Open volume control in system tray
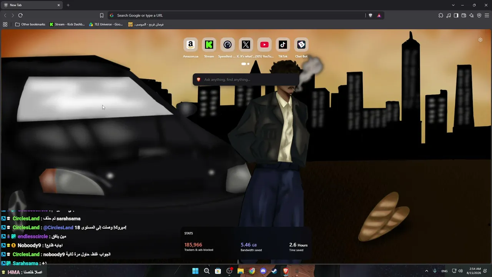The height and width of the screenshot is (277, 492). tap(460, 271)
